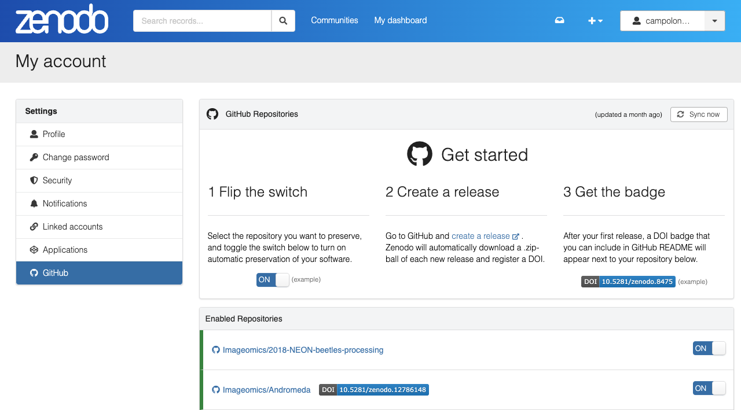Click the large GitHub logo beside Get started
Screen dimensions: 741x410
click(x=420, y=154)
